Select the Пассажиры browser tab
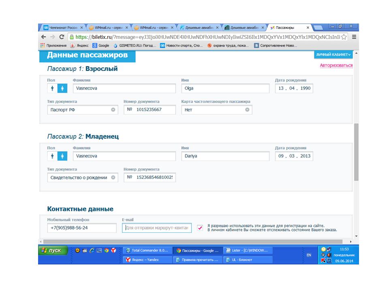 coord(288,28)
